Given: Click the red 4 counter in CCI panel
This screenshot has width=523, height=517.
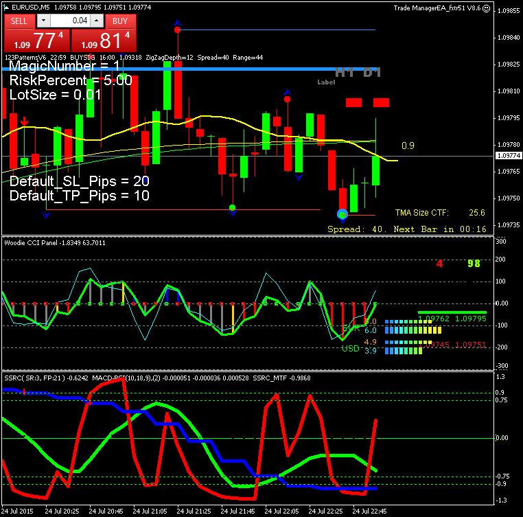Looking at the screenshot, I should point(440,264).
